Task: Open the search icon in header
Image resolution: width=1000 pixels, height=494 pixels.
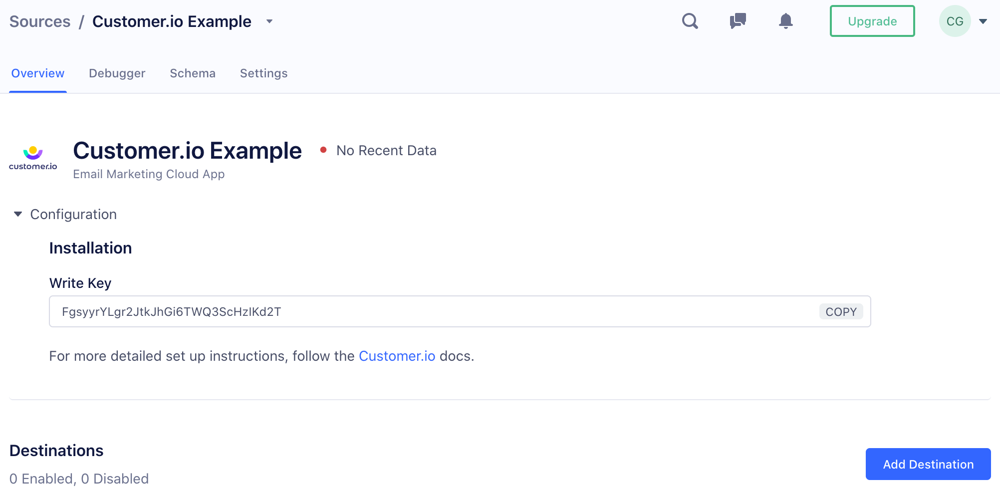Action: click(690, 21)
